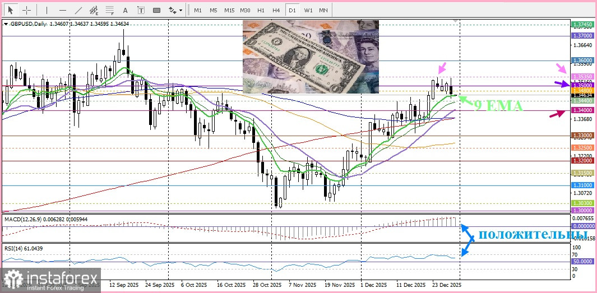Add text with the A tool
Screen dimensions: 597x293
(x=125, y=10)
